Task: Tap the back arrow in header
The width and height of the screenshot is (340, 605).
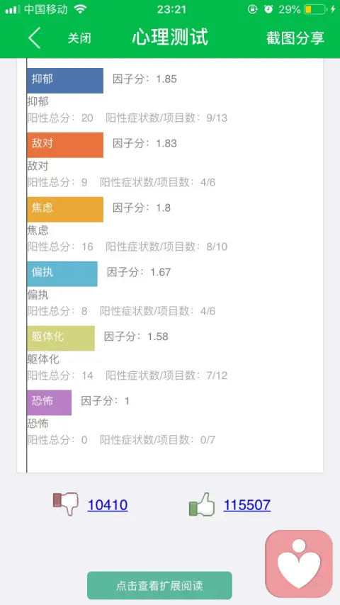Action: [34, 38]
